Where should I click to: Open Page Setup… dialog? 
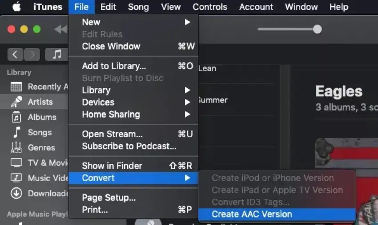click(x=133, y=197)
